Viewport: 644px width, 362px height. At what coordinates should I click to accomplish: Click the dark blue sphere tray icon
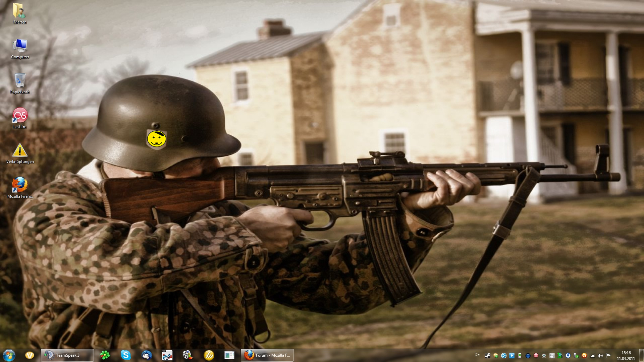[x=528, y=356]
